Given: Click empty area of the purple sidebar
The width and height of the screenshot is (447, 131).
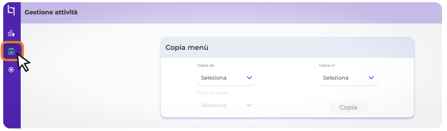Looking at the screenshot, I should pyautogui.click(x=11, y=103).
